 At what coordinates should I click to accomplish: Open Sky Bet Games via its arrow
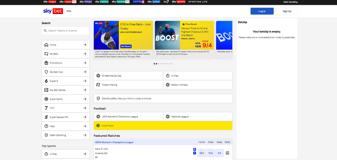point(85,90)
